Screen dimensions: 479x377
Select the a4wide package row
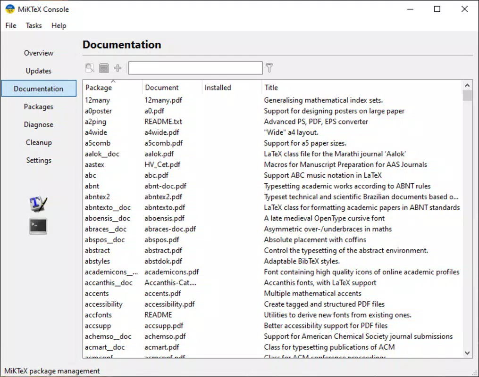coord(272,132)
